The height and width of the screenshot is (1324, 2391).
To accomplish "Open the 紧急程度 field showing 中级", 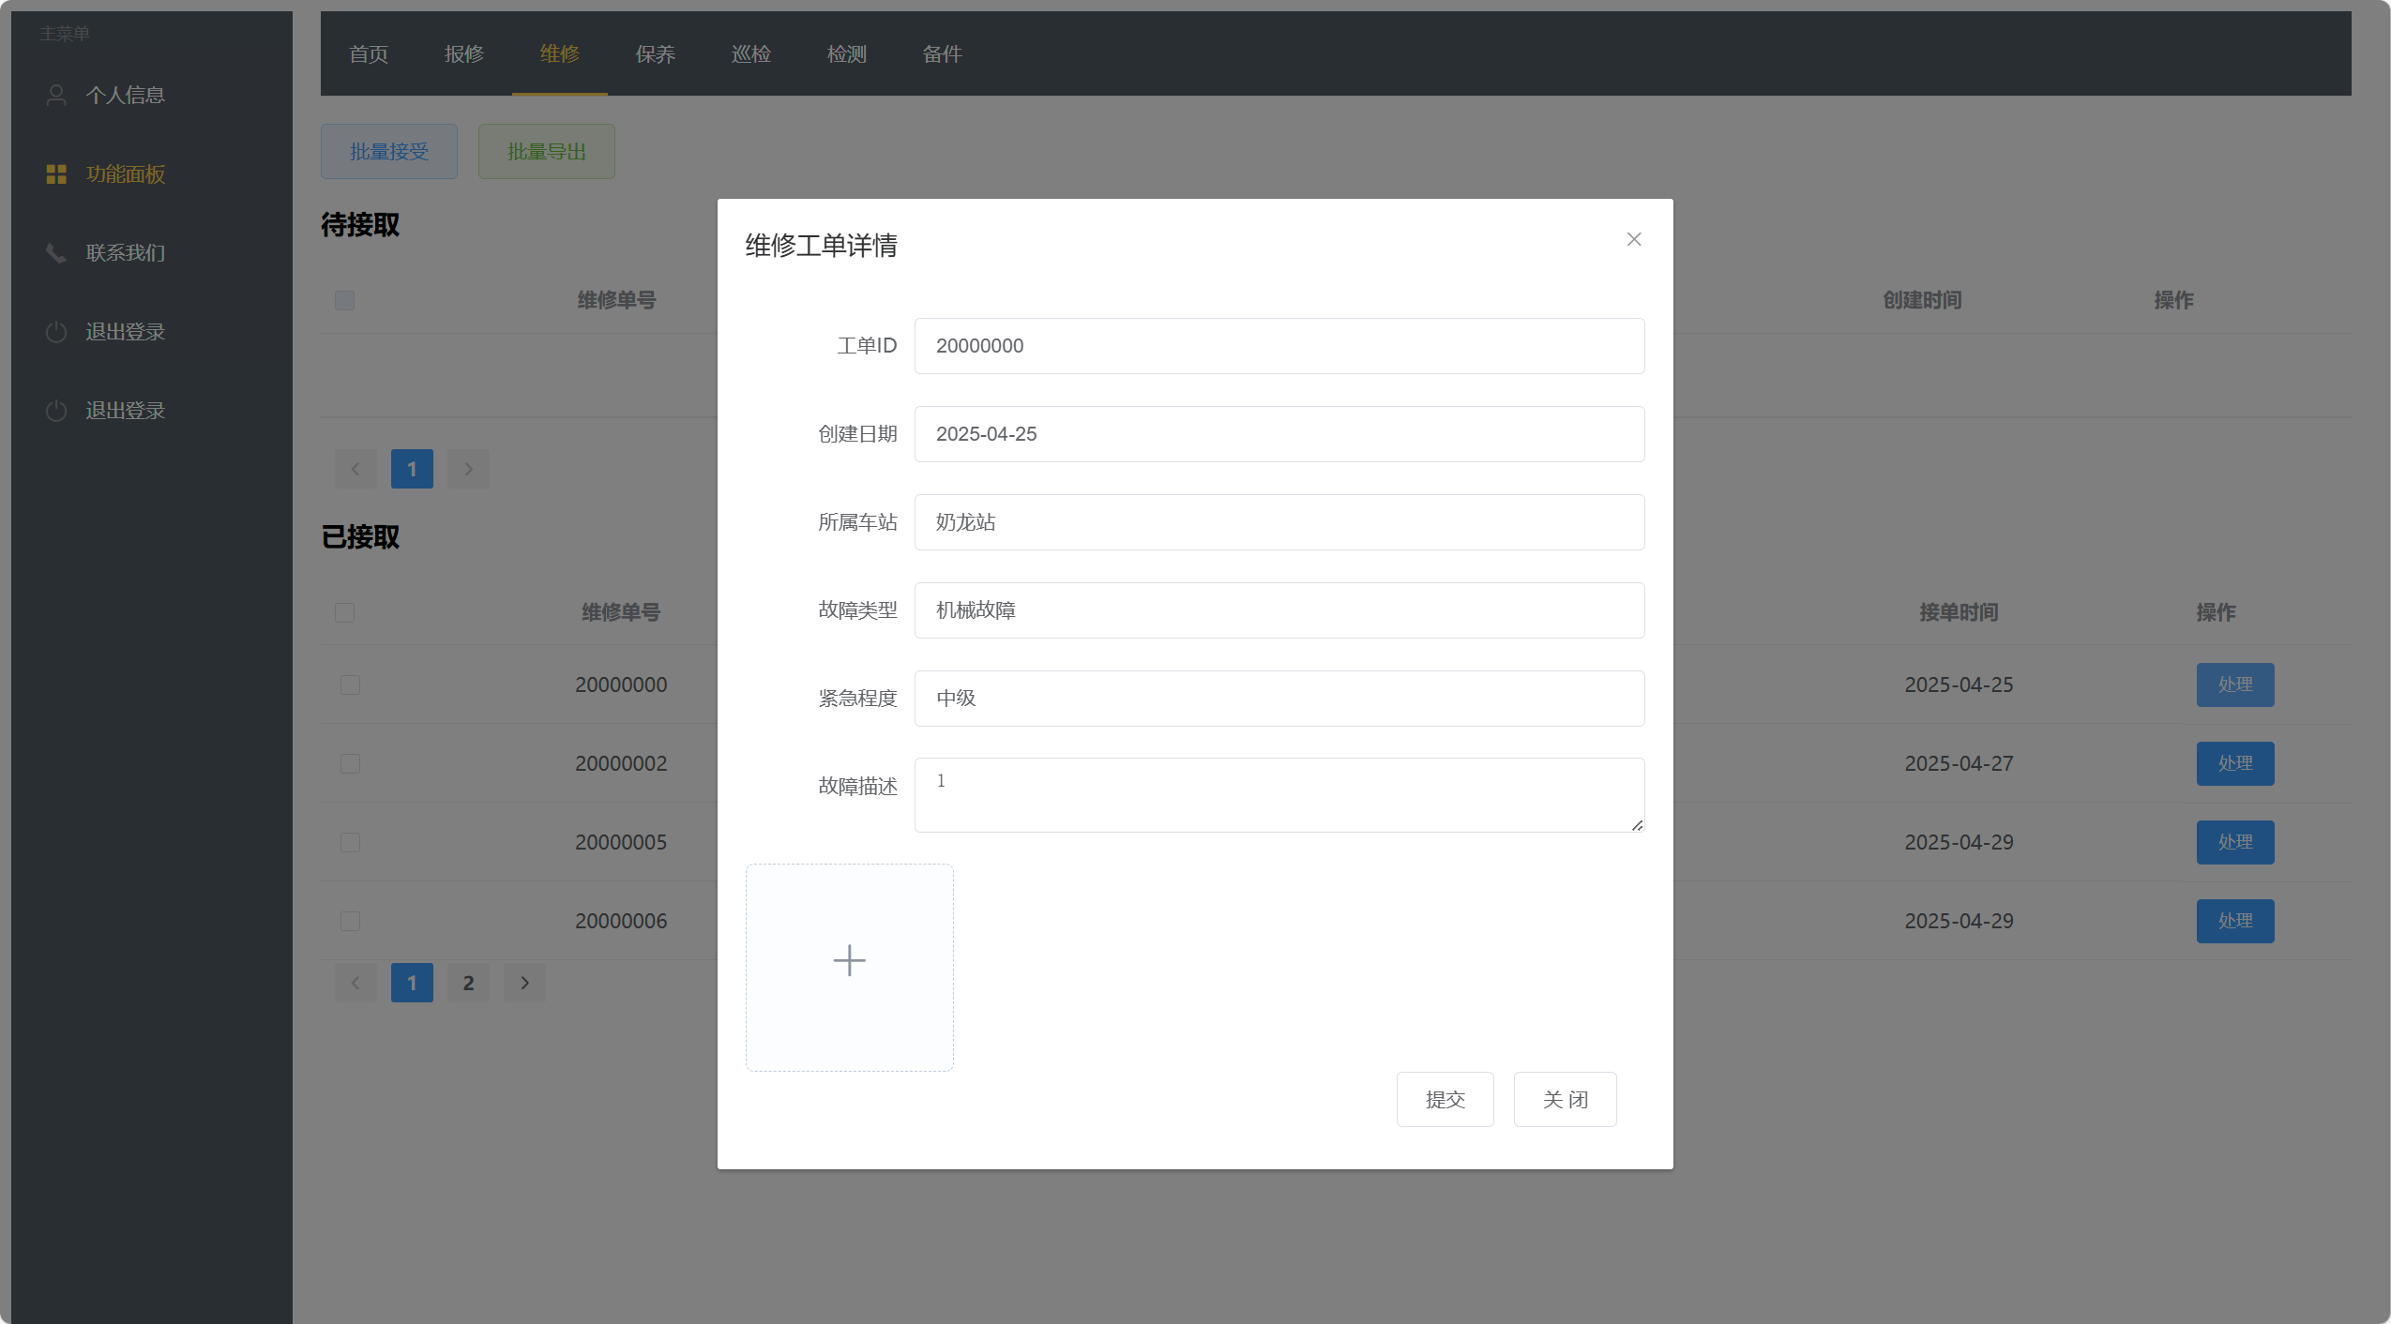I will 1279,699.
